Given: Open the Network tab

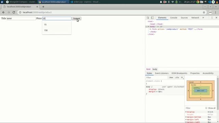Looking at the screenshot, I should click(x=195, y=18).
